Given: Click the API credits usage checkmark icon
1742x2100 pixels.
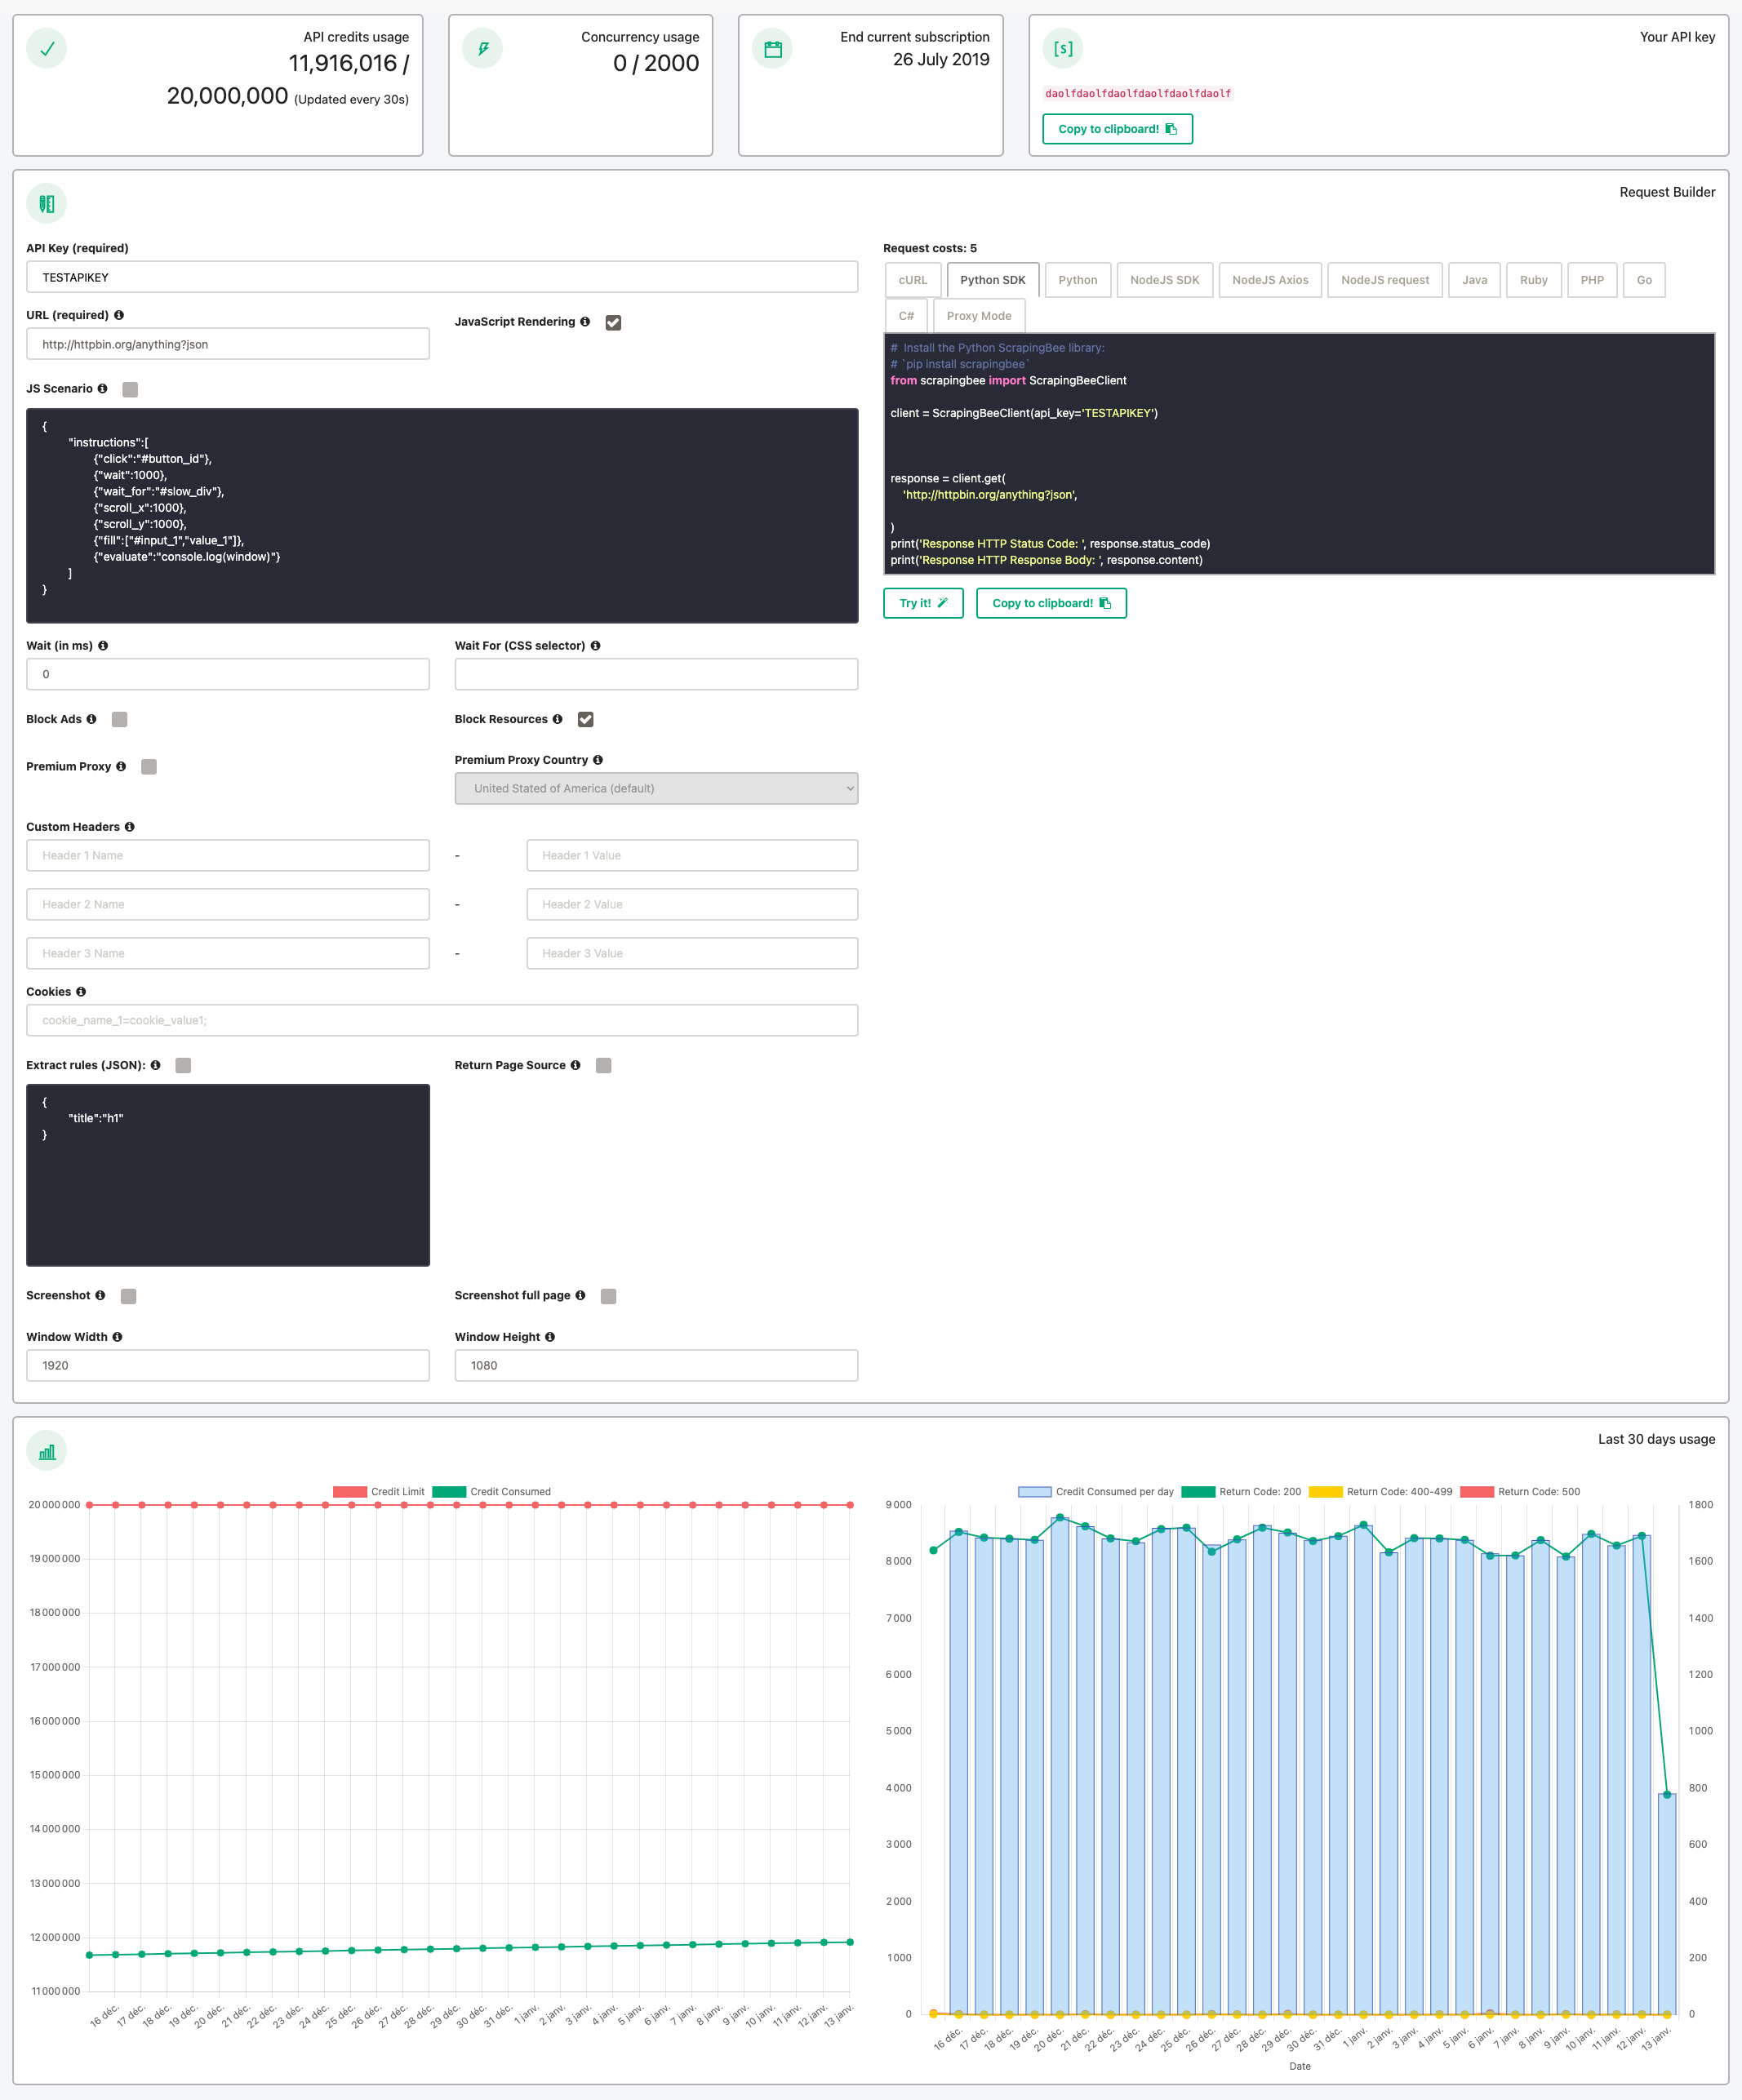Looking at the screenshot, I should [x=46, y=47].
